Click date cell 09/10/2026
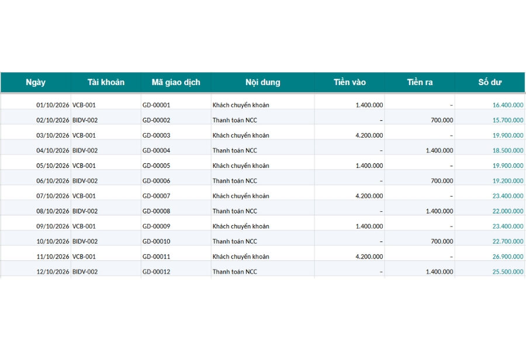The width and height of the screenshot is (526, 350). pyautogui.click(x=53, y=226)
